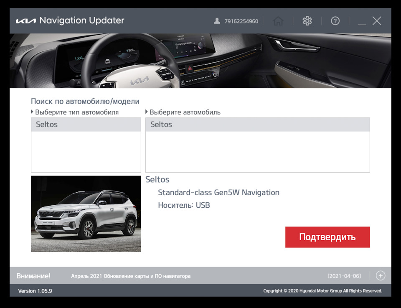Image resolution: width=401 pixels, height=308 pixels.
Task: Click the Внимание! notice heading
Action: 33,276
